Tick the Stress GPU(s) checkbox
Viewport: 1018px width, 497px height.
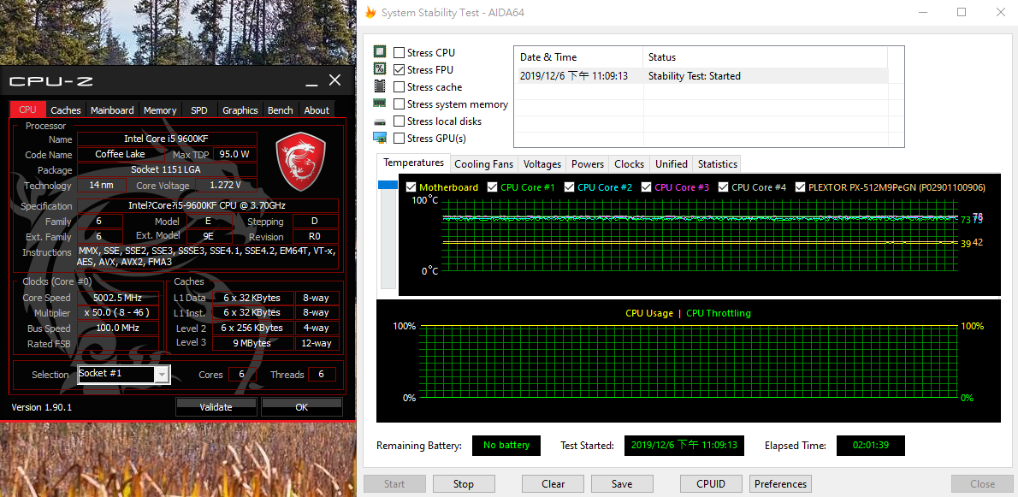click(x=400, y=139)
